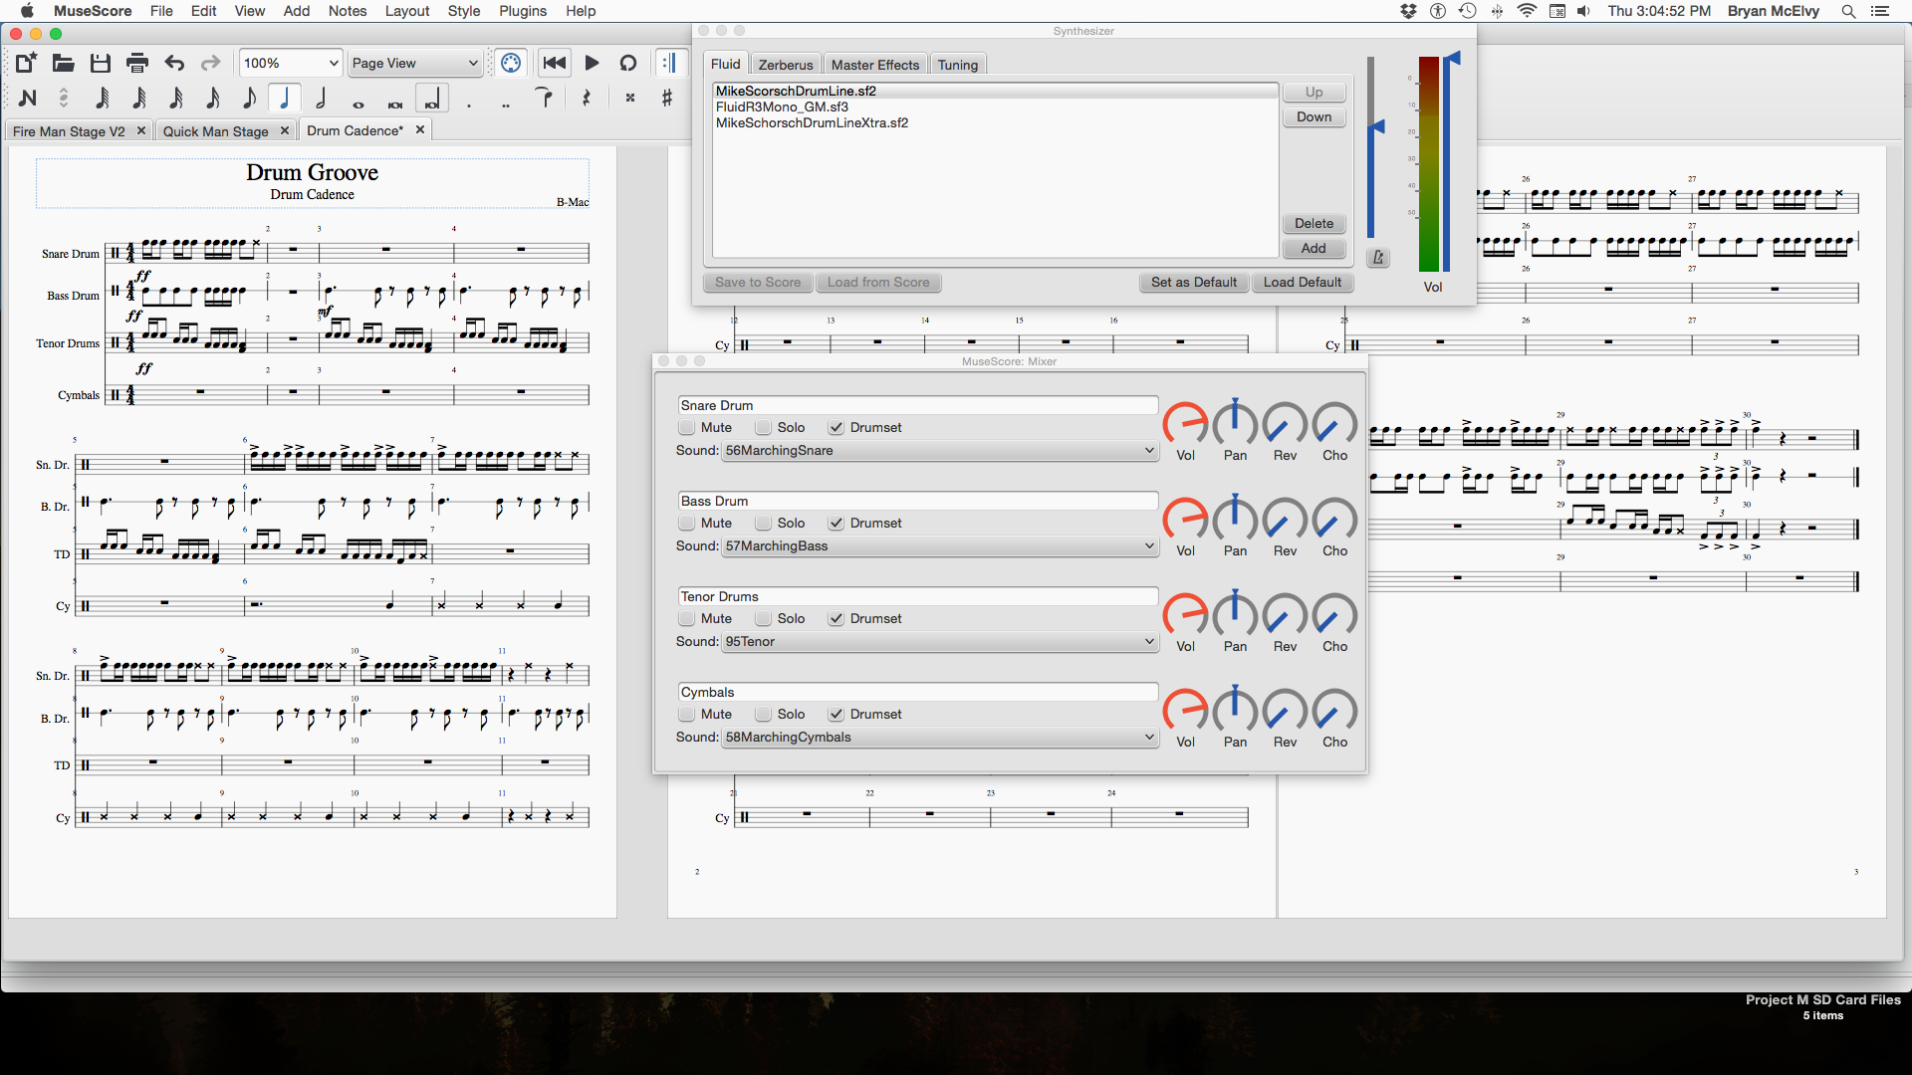1912x1075 pixels.
Task: Mute the Bass Drum channel
Action: (687, 524)
